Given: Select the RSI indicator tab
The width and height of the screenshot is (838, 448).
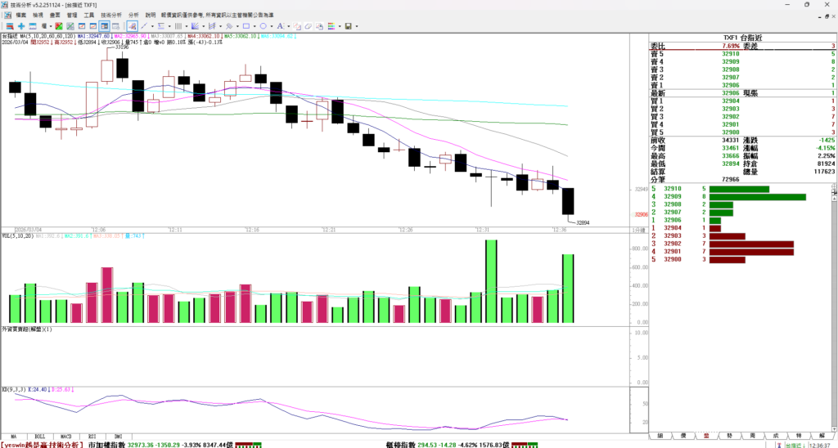Looking at the screenshot, I should tap(92, 437).
